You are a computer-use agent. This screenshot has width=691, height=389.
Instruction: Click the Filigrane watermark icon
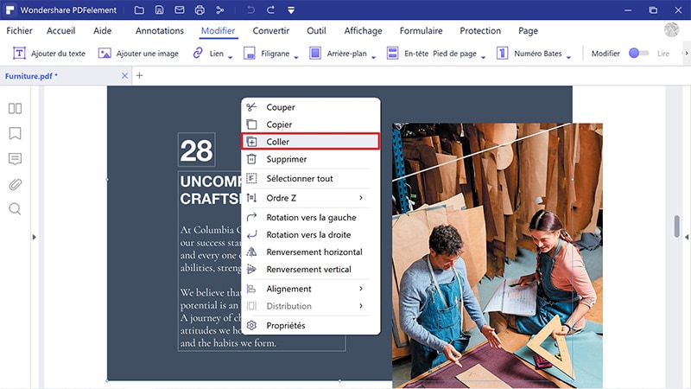(250, 54)
